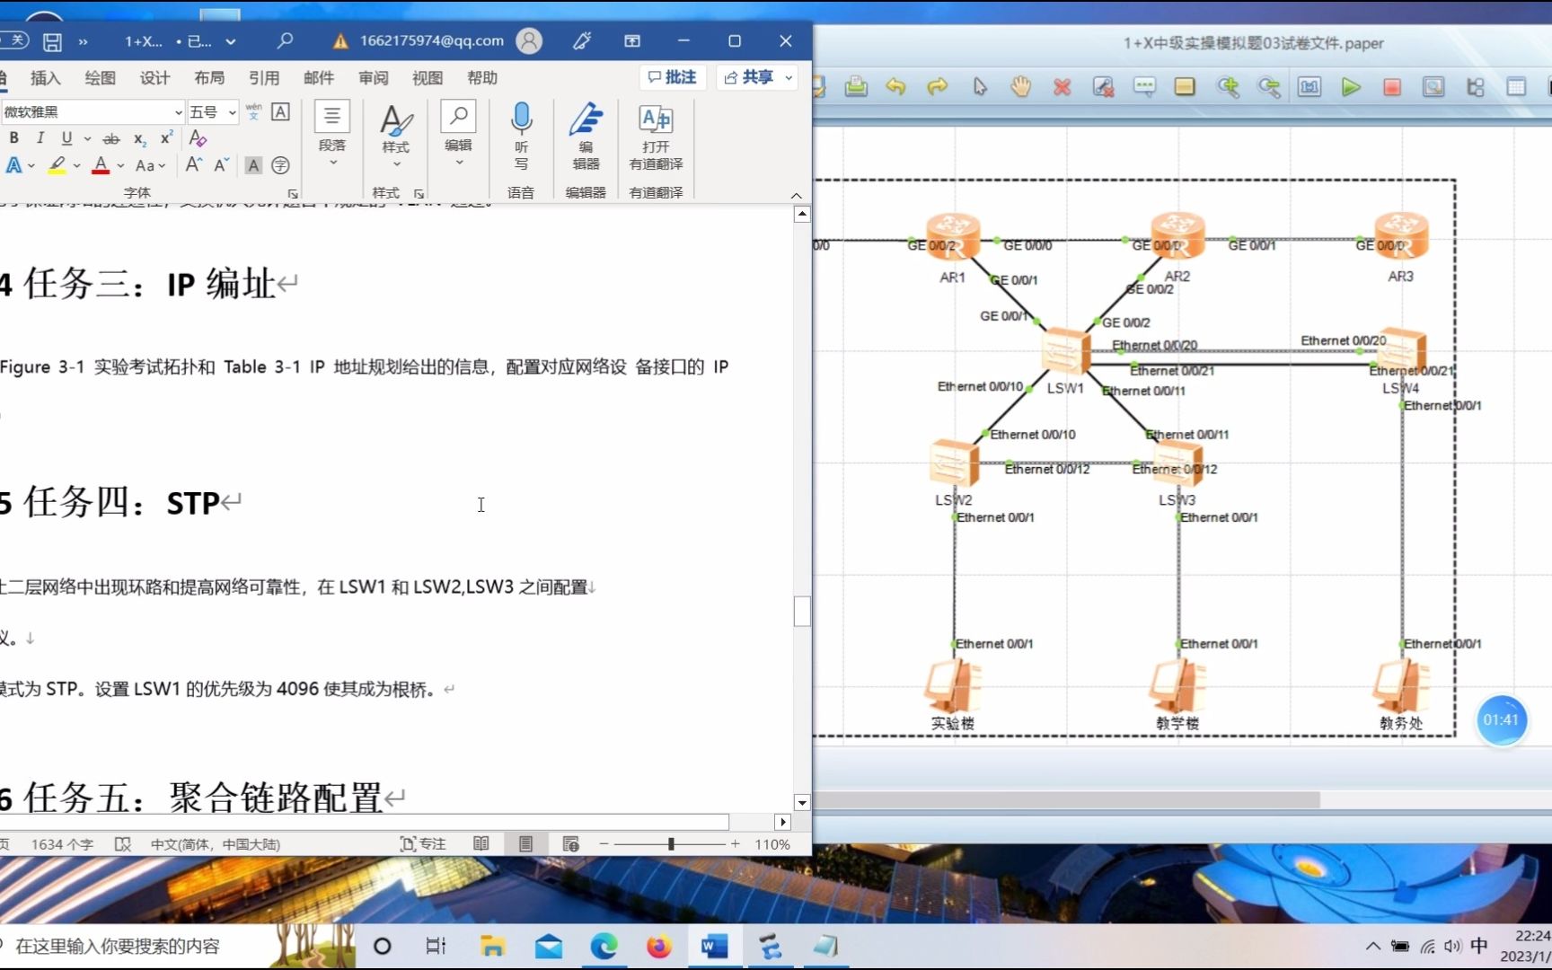The width and height of the screenshot is (1552, 970).
Task: Click the Word zoom slider handle
Action: 671,844
